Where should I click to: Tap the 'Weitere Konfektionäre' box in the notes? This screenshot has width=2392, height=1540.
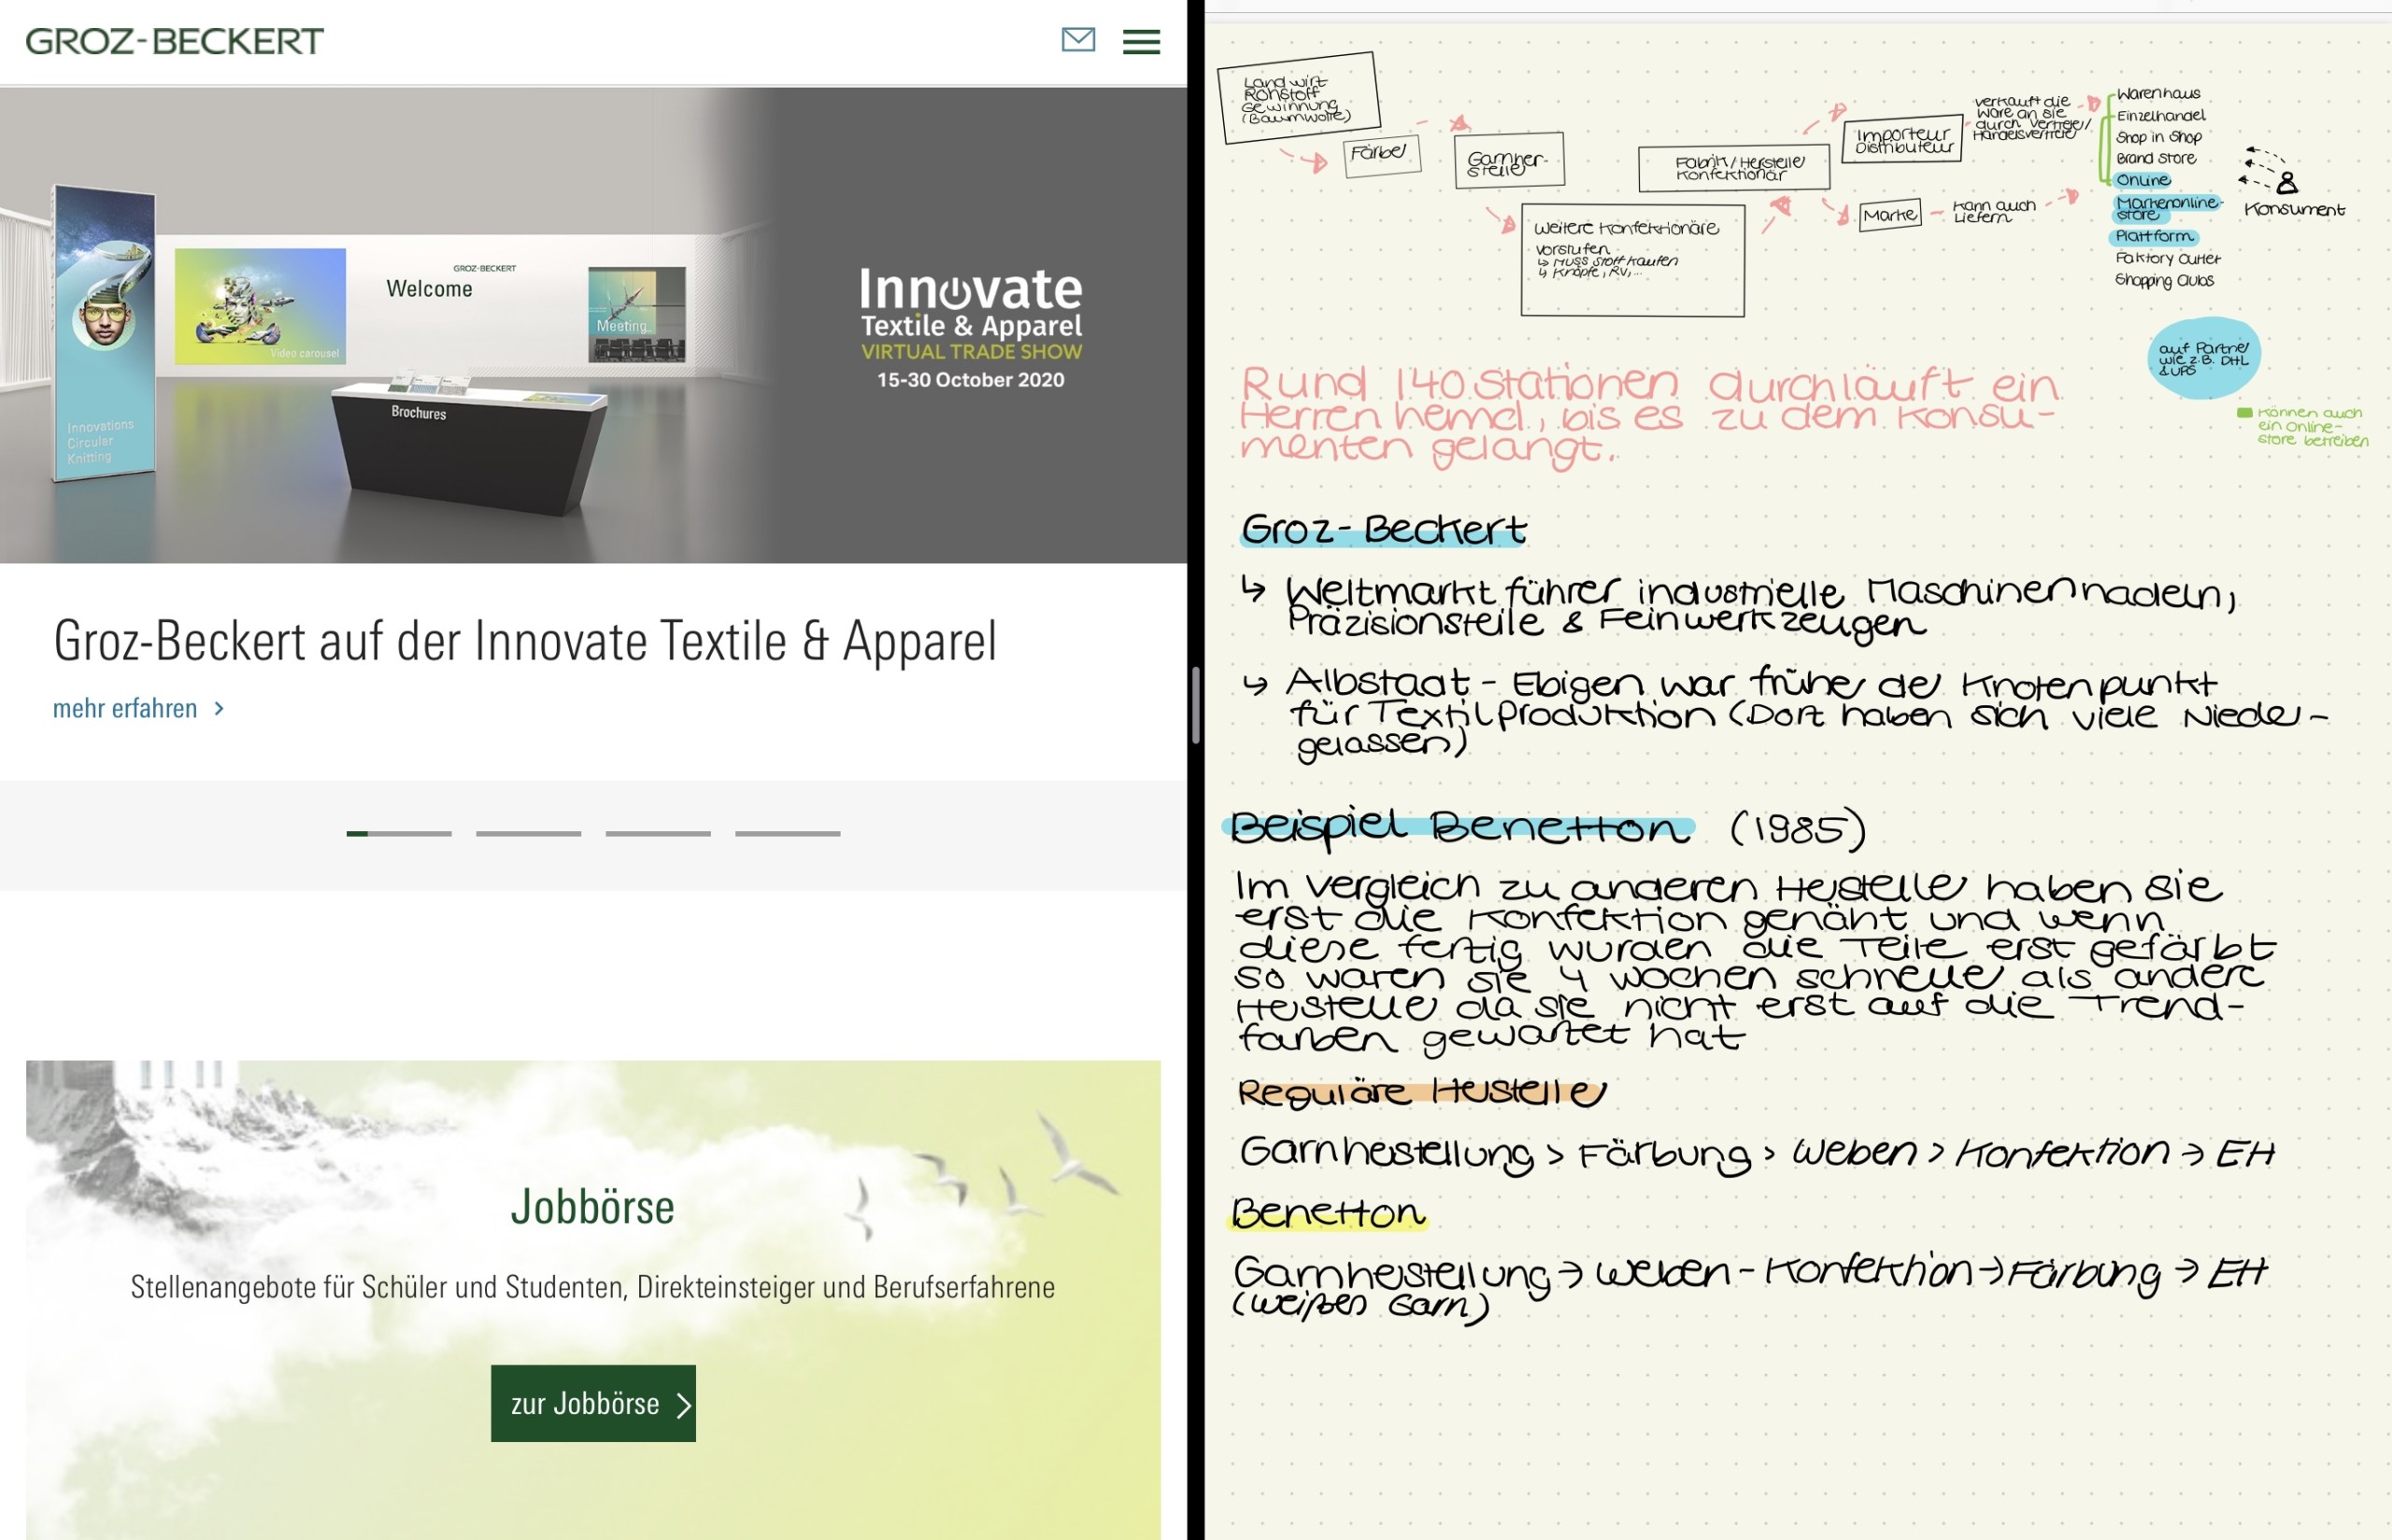point(1632,260)
